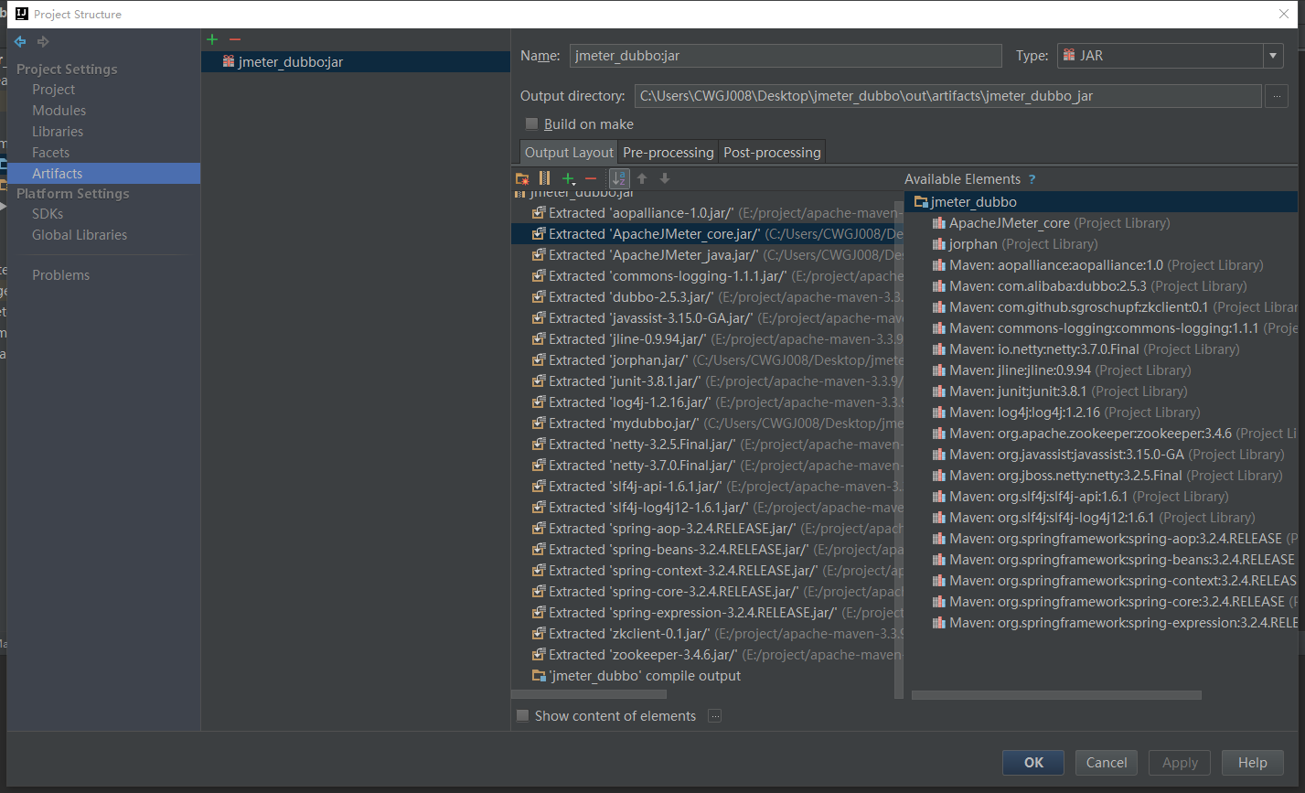Image resolution: width=1305 pixels, height=793 pixels.
Task: Select Extracted 'ApacheJMeter_core.jar/' row
Action: tap(707, 234)
